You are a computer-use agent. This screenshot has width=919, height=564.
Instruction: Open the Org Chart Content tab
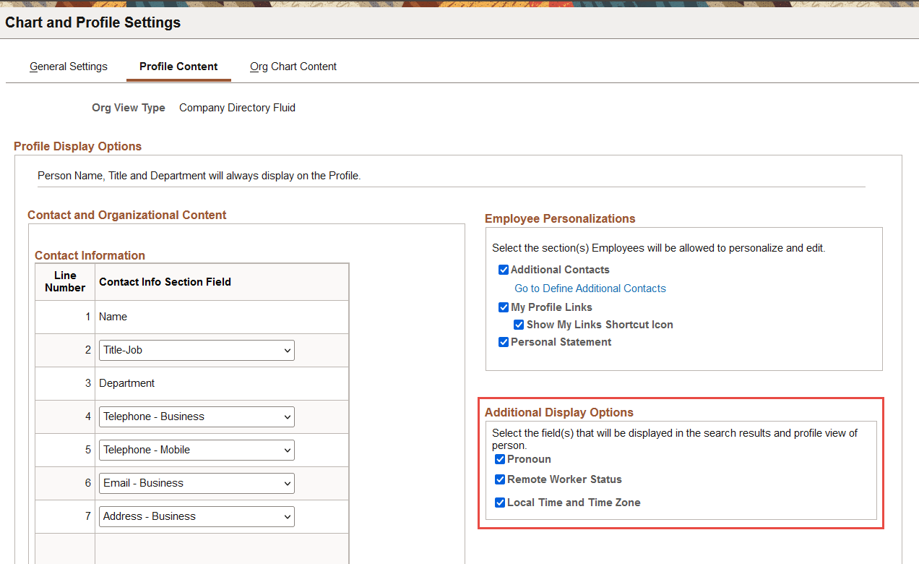coord(293,67)
